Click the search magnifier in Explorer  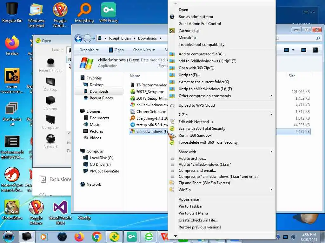[318, 38]
